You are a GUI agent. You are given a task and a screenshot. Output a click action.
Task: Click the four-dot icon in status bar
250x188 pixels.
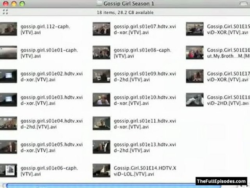point(5,12)
